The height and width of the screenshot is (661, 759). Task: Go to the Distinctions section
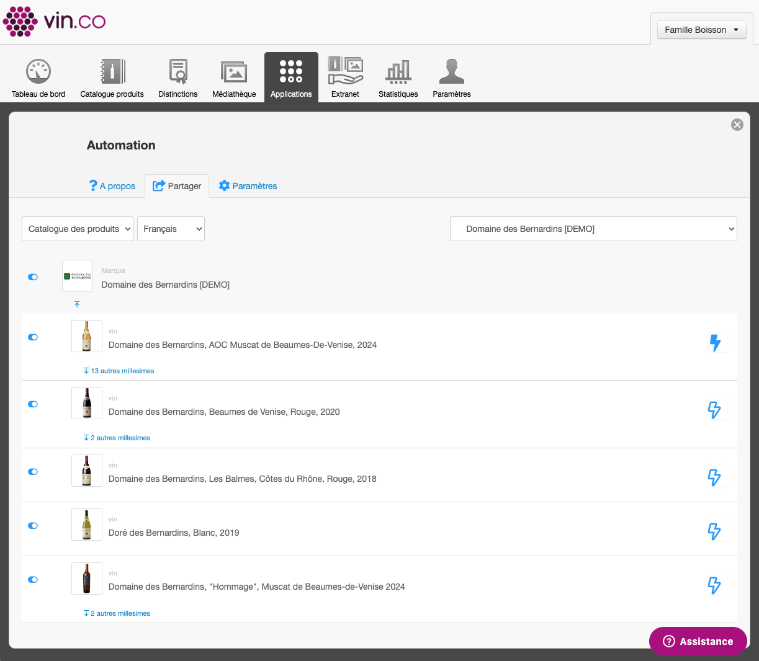pyautogui.click(x=178, y=78)
